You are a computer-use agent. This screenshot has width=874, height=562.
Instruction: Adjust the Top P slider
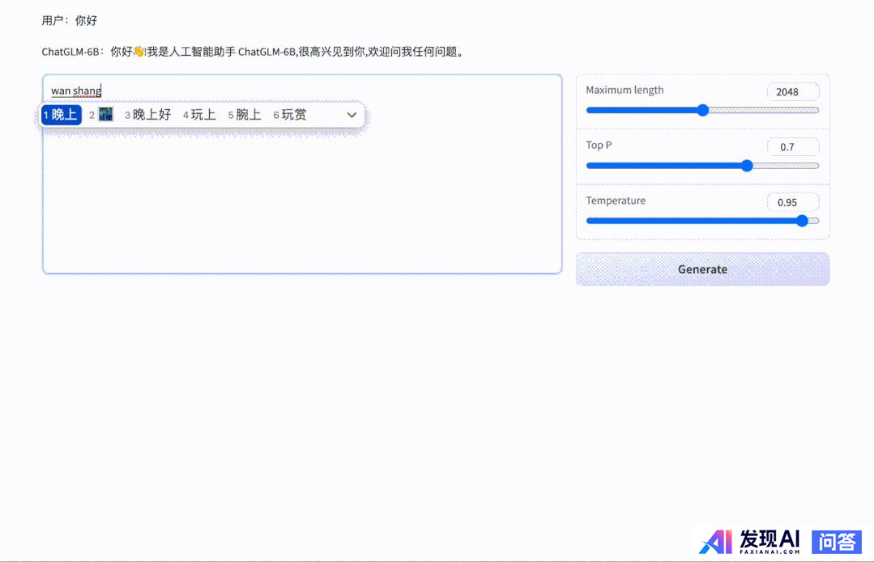702,165
